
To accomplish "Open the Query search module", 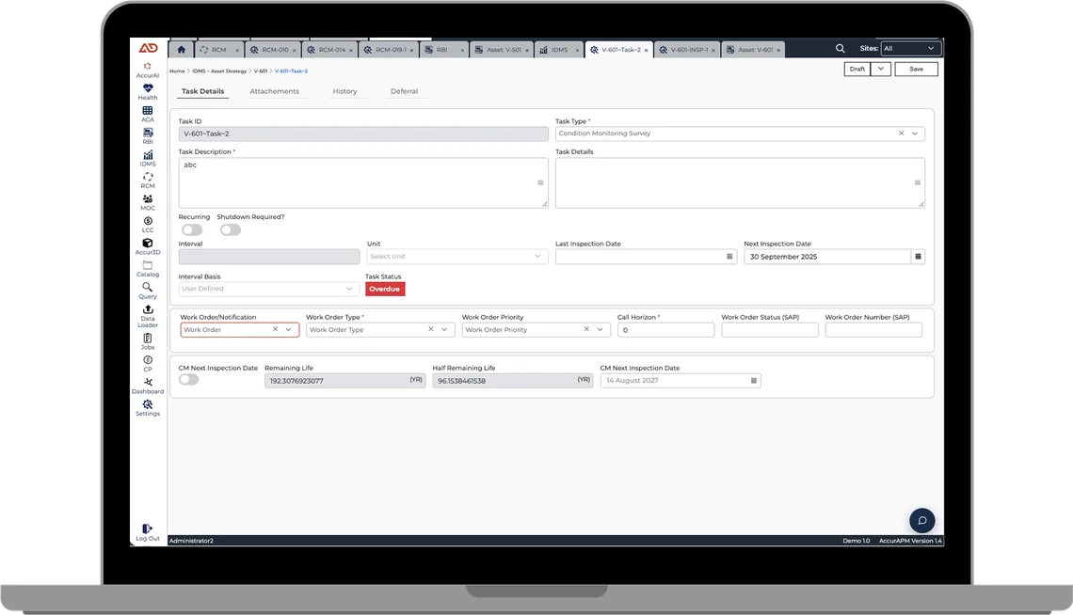I will pos(147,291).
